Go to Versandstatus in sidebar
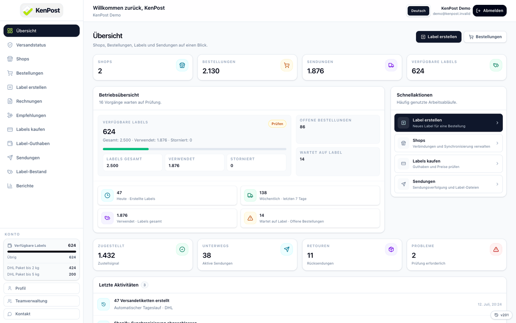The width and height of the screenshot is (516, 323). click(x=42, y=45)
